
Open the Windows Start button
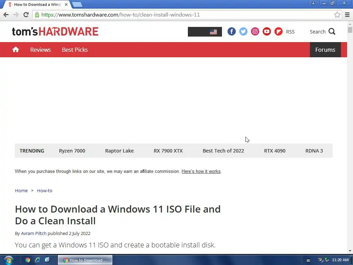coord(9,260)
